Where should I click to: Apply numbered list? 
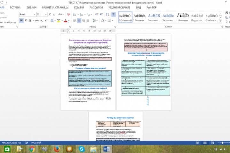click(81, 14)
